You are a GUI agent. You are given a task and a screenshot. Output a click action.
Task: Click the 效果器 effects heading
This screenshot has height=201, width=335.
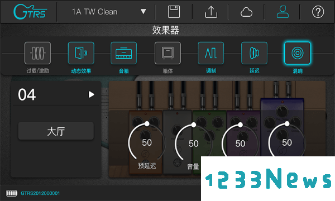click(x=166, y=30)
